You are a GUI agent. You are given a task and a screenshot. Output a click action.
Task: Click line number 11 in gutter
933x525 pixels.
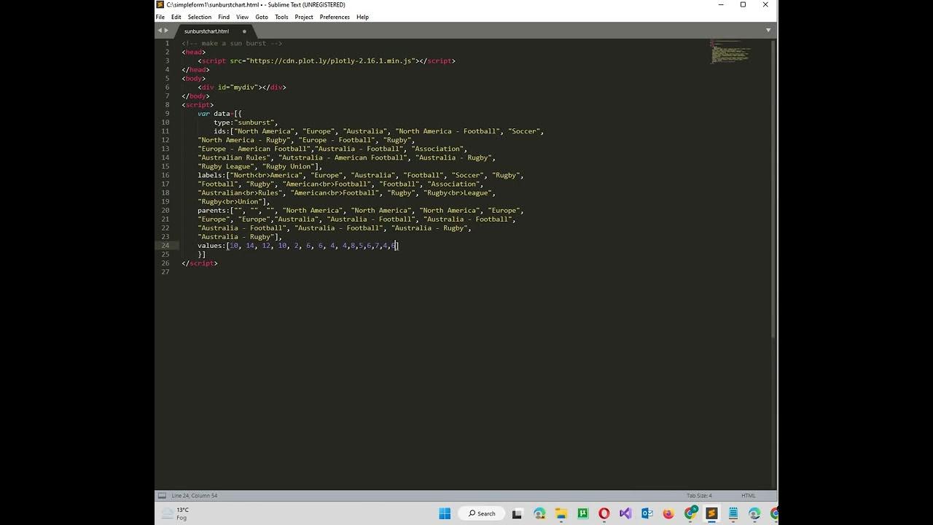click(x=165, y=131)
